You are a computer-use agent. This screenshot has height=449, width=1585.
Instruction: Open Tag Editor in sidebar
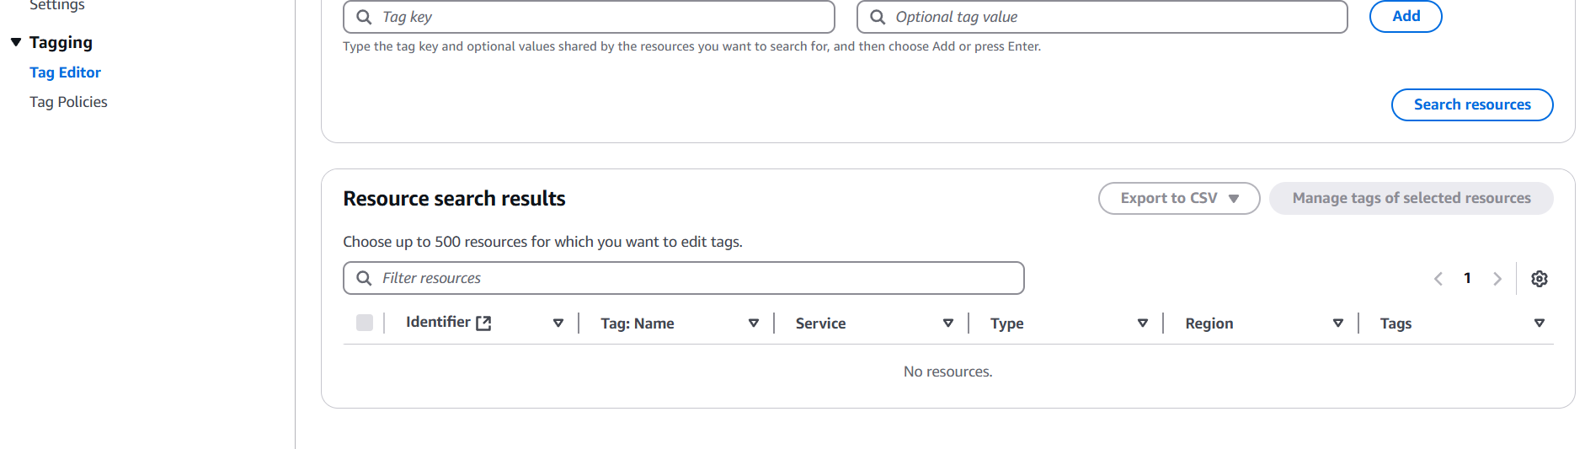tap(65, 72)
